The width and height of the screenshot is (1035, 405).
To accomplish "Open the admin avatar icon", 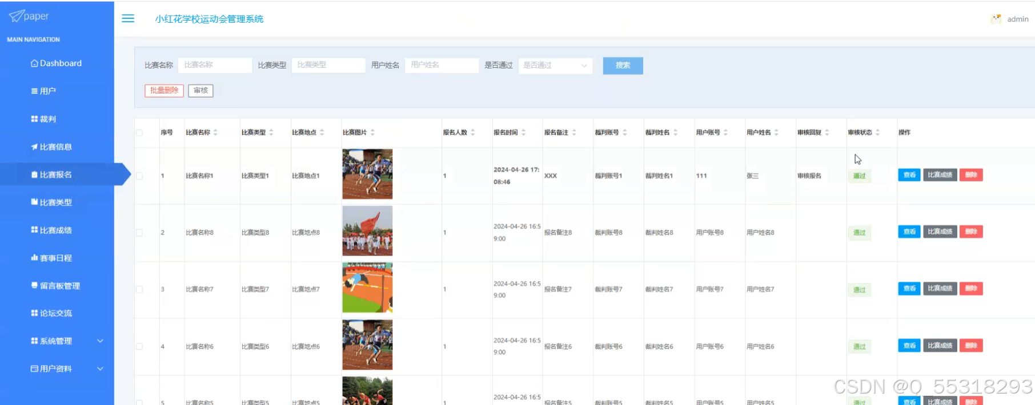I will [996, 19].
